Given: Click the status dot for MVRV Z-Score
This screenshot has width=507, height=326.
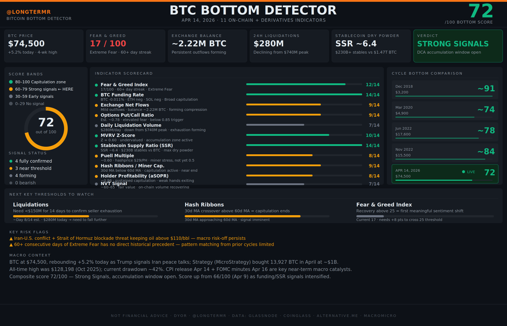Looking at the screenshot, I should point(96,136).
